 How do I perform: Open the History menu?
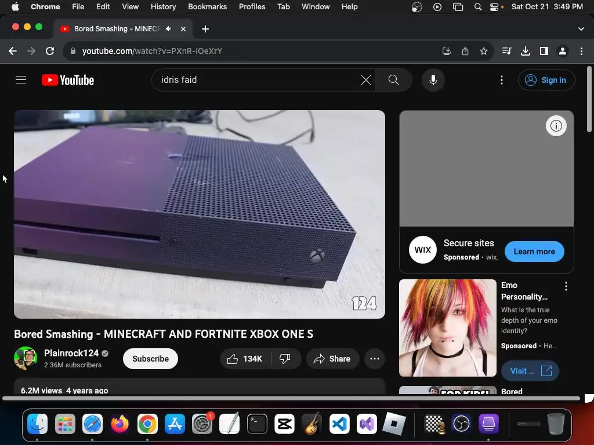(x=163, y=6)
